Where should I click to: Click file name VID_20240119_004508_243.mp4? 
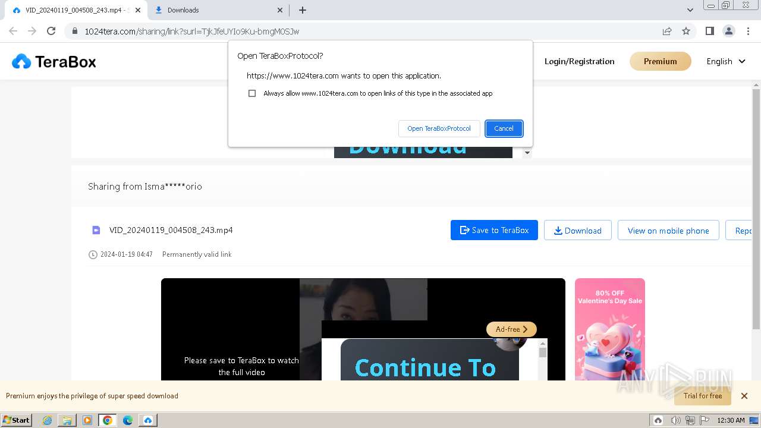171,230
